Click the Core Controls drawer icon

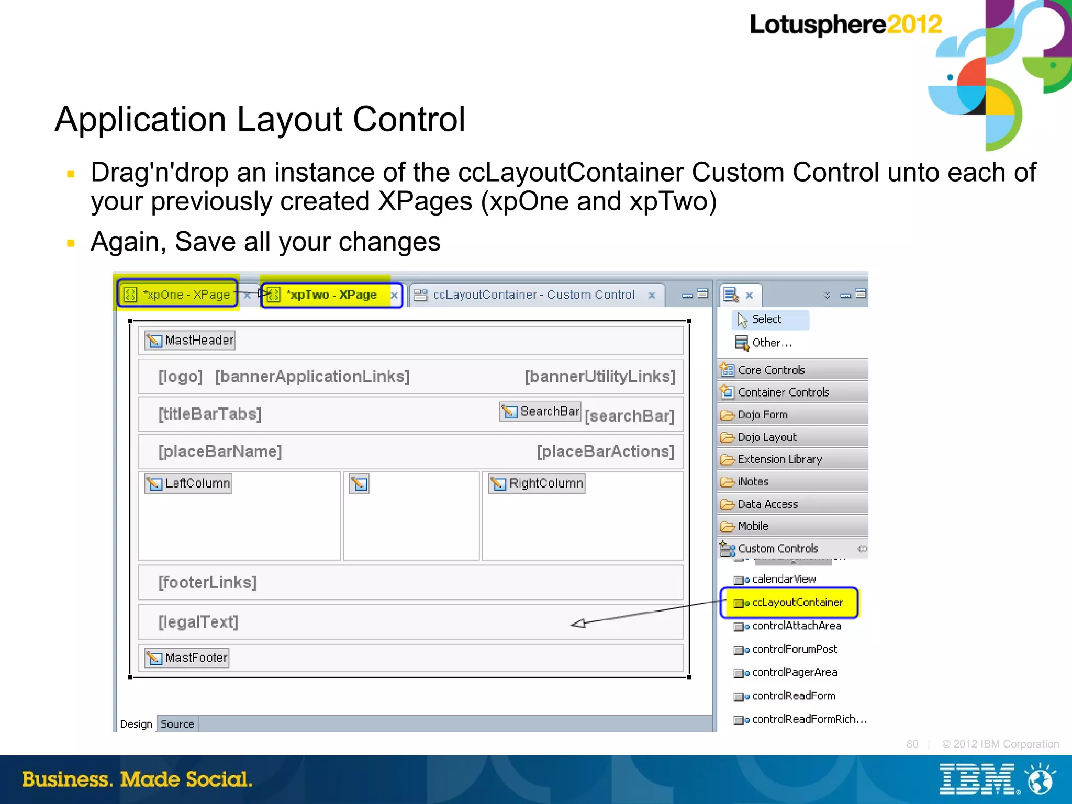[x=727, y=370]
